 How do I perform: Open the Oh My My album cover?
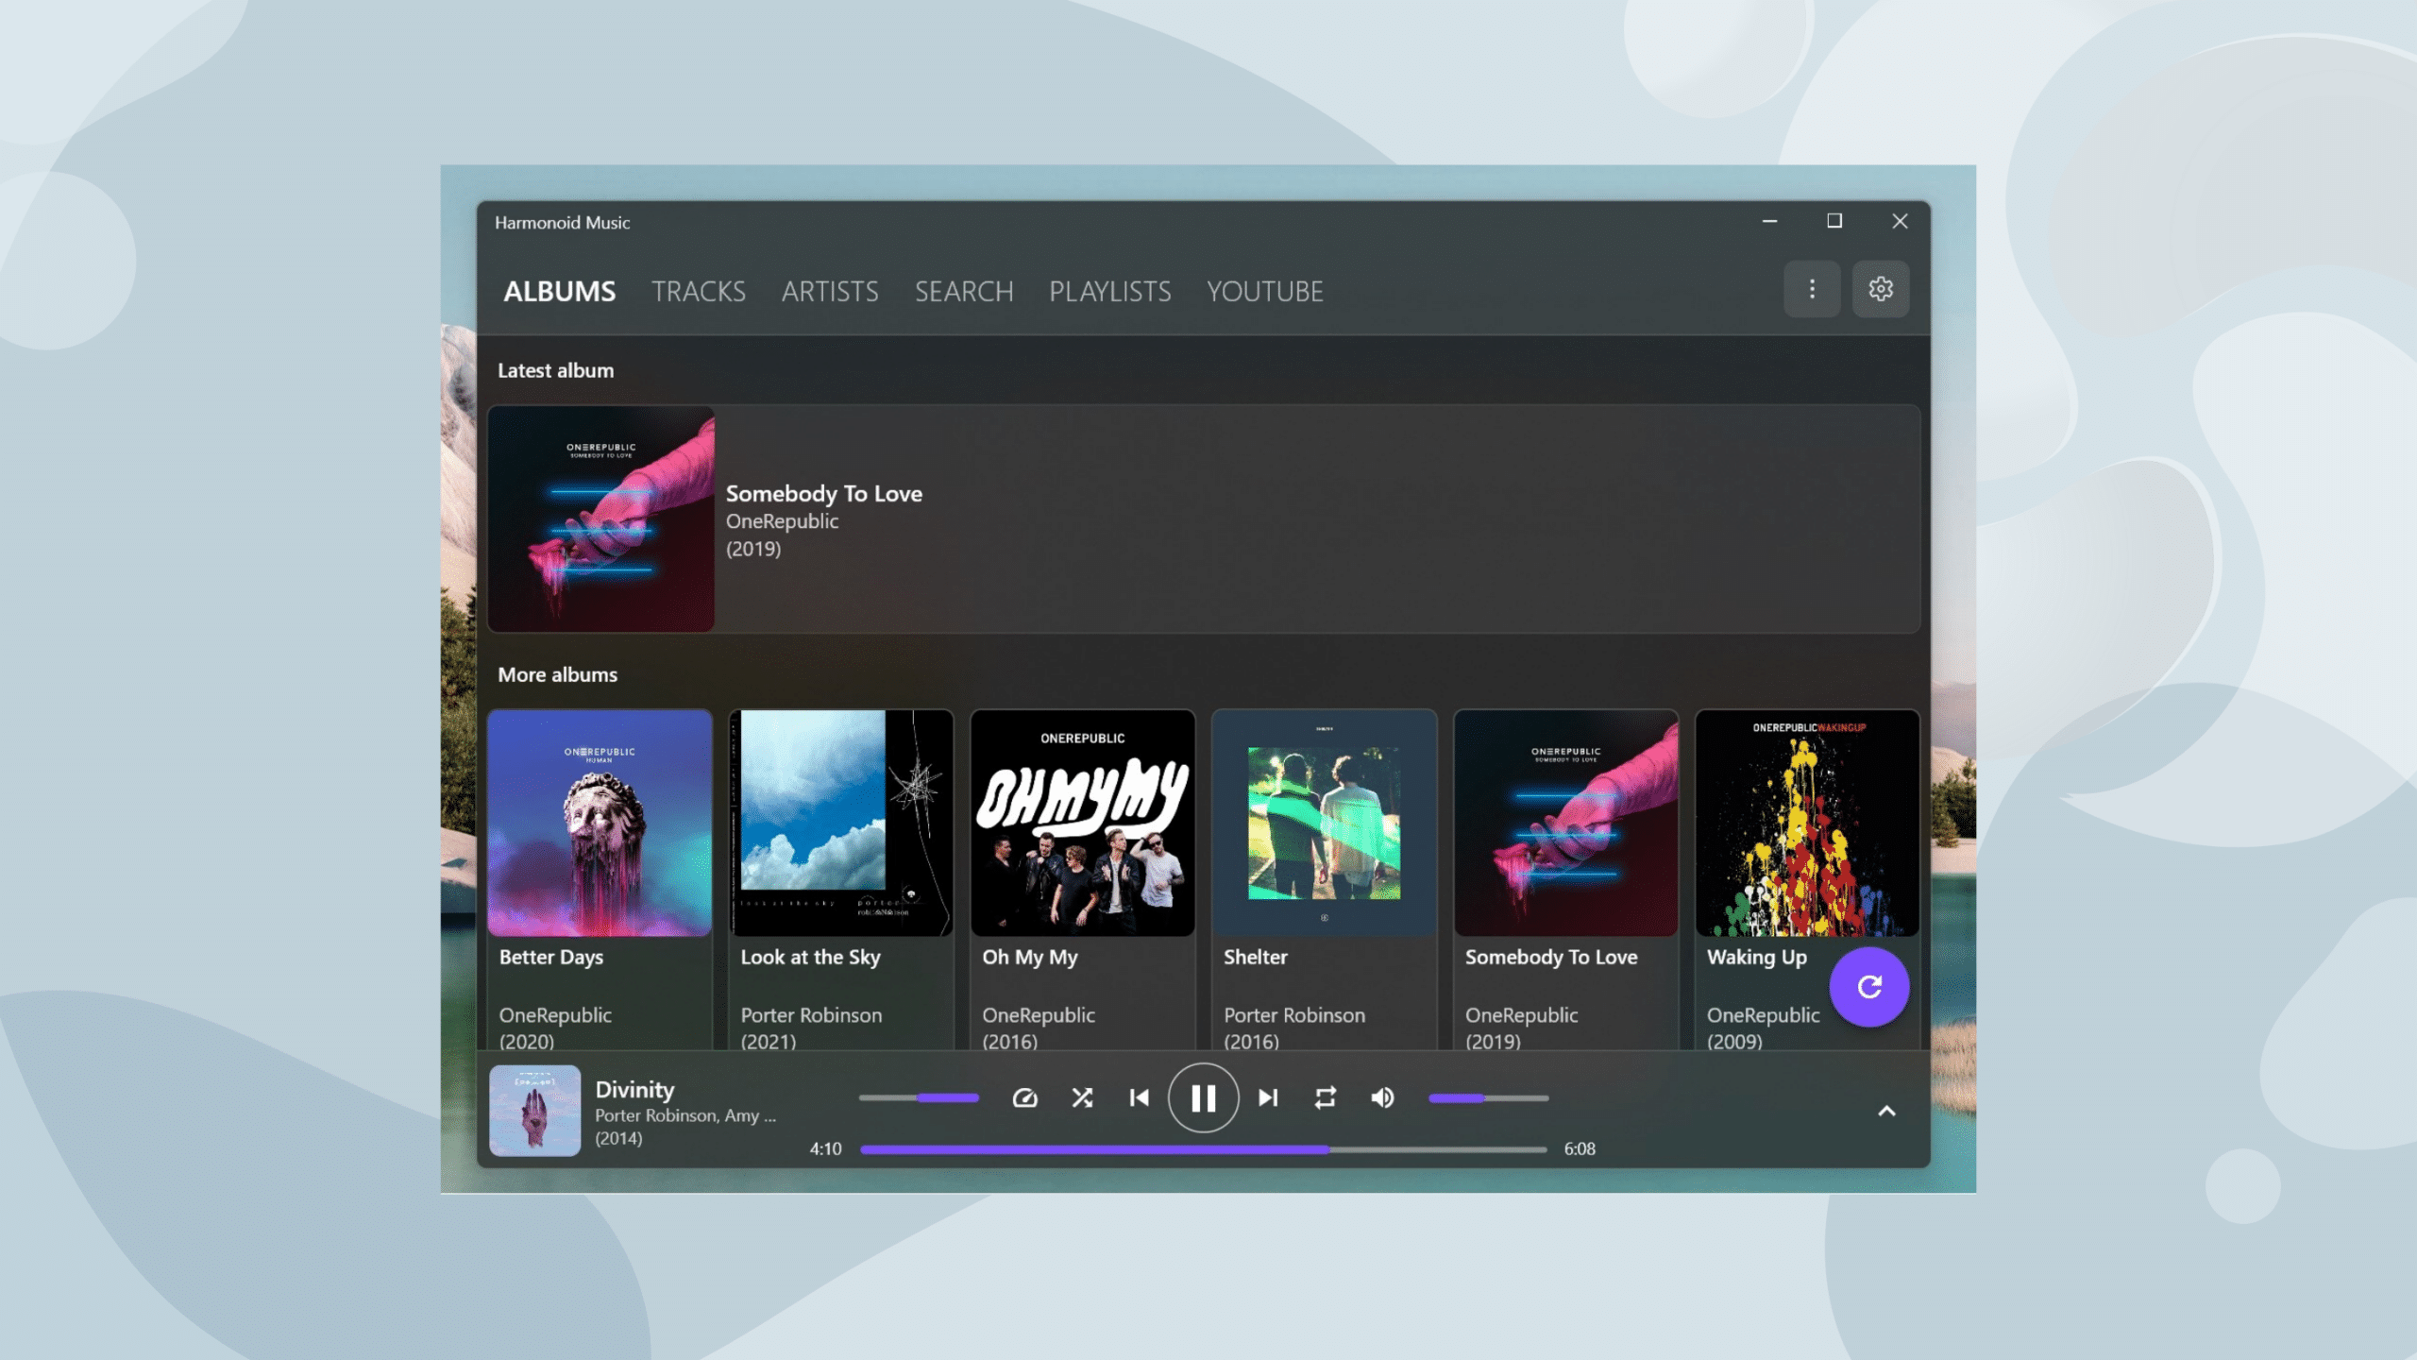coord(1083,823)
